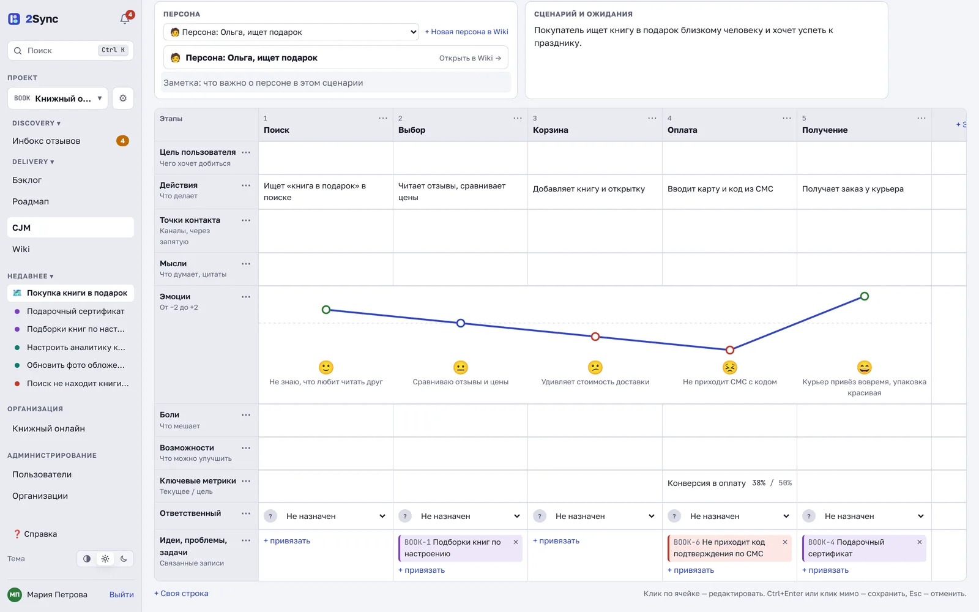
Task: Open Wiki section in sidebar
Action: (21, 249)
